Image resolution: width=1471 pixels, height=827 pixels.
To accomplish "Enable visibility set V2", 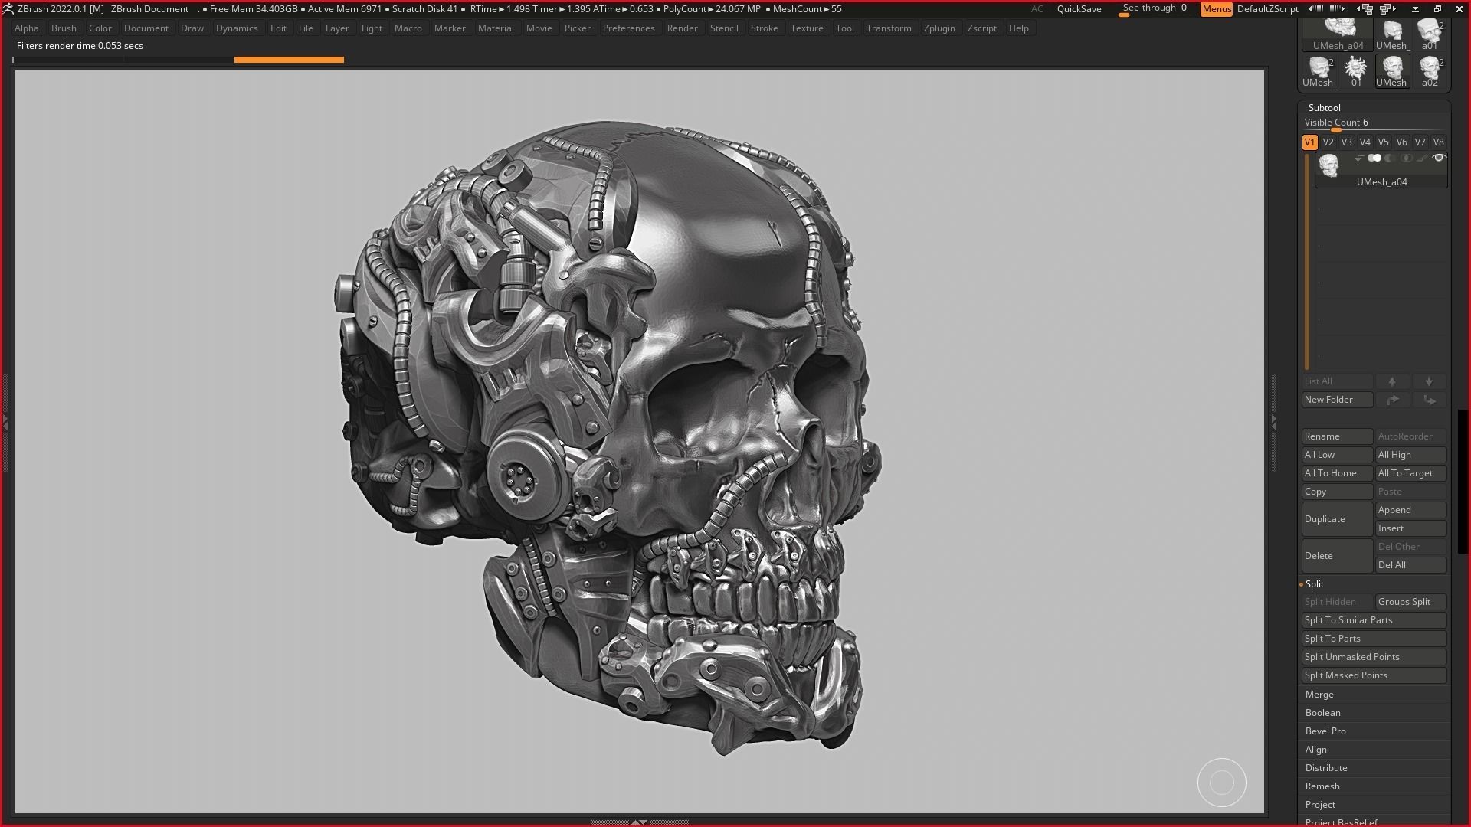I will coord(1328,142).
